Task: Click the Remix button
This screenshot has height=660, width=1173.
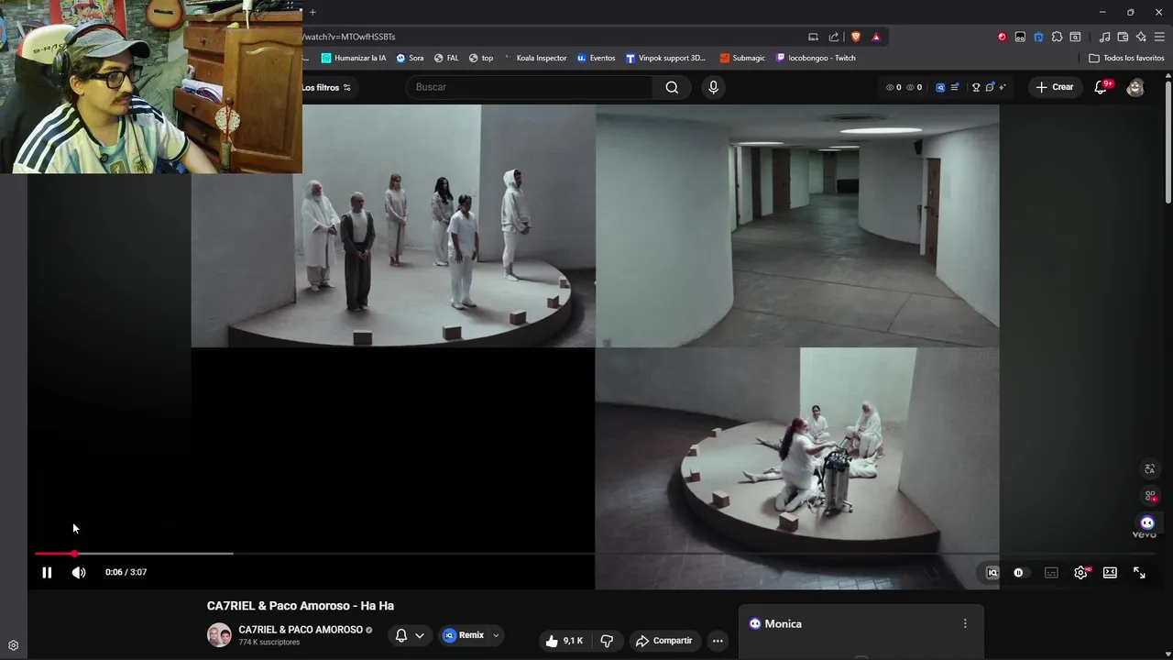Action: point(464,635)
